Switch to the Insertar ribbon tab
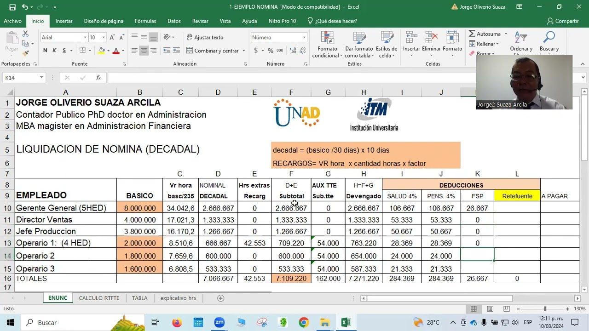 (64, 21)
